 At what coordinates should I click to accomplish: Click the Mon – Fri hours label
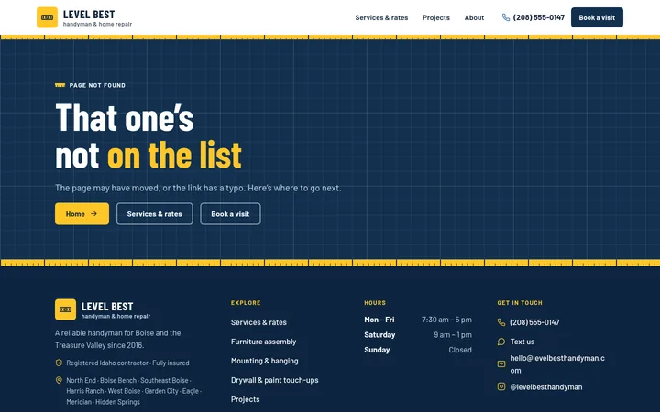point(379,320)
